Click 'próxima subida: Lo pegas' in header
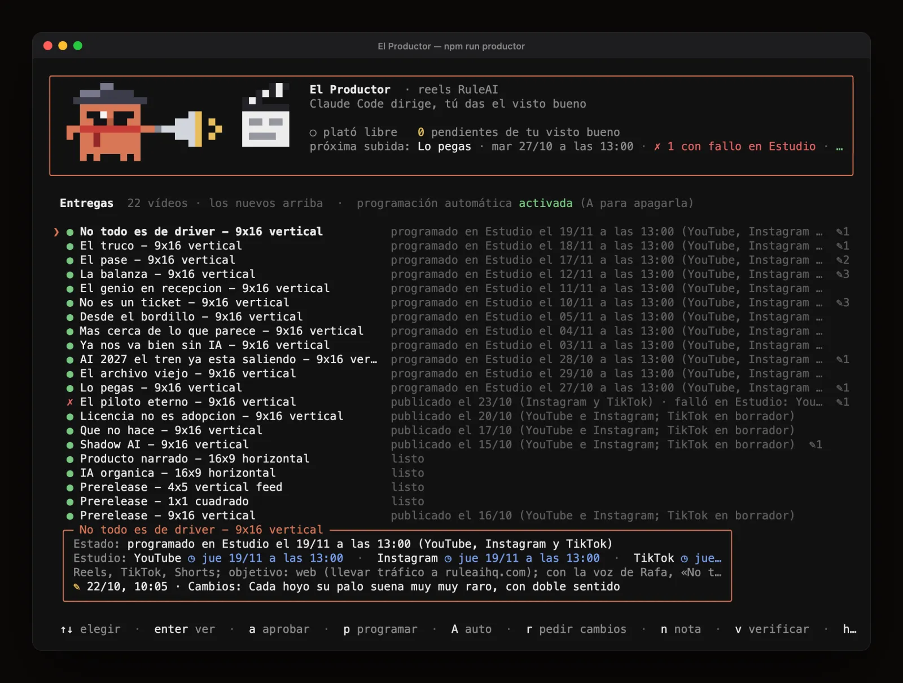903x683 pixels. click(x=390, y=147)
